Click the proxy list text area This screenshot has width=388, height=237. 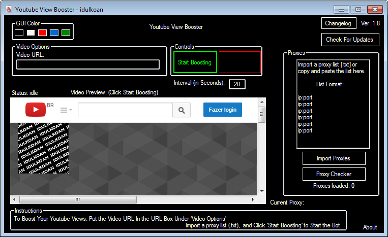[x=333, y=104]
